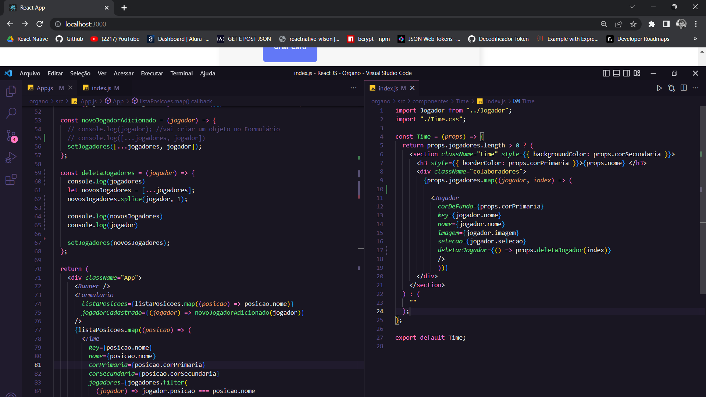Open the Editar menu
706x397 pixels.
point(55,73)
